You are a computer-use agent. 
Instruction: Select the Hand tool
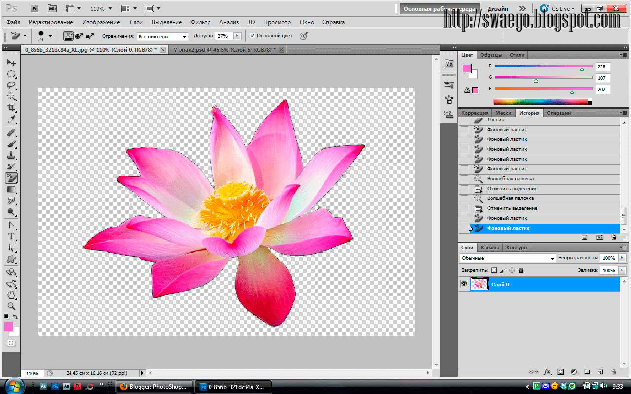pos(11,295)
